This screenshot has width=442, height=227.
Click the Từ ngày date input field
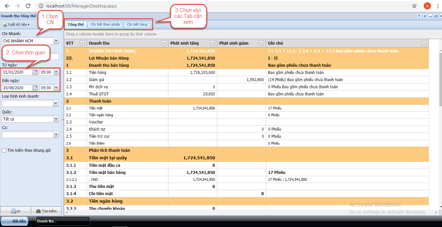tap(17, 72)
